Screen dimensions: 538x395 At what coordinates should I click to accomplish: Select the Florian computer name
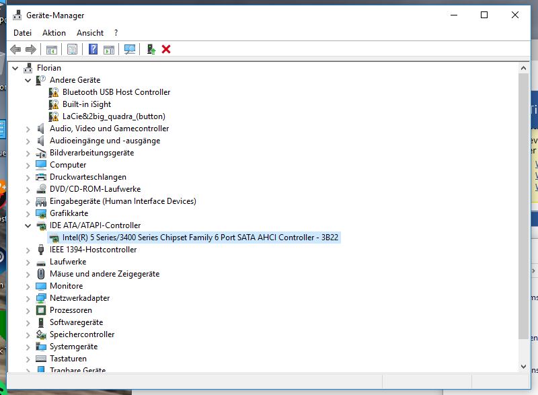[48, 68]
